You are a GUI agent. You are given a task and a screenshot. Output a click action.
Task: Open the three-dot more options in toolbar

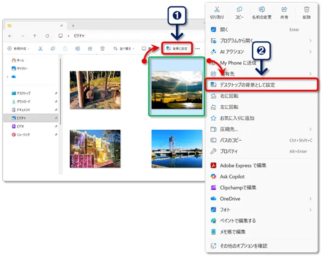point(198,48)
